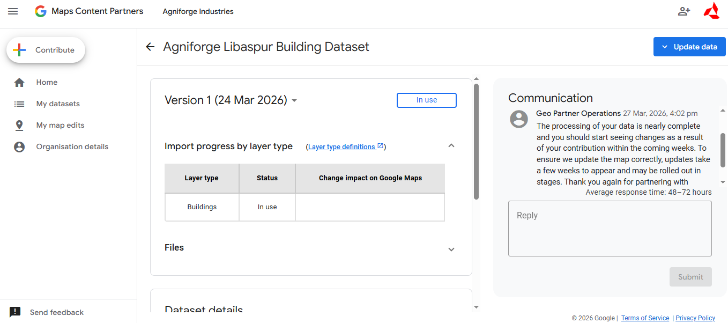
Task: Open the Agniforge account avatar
Action: tap(711, 11)
